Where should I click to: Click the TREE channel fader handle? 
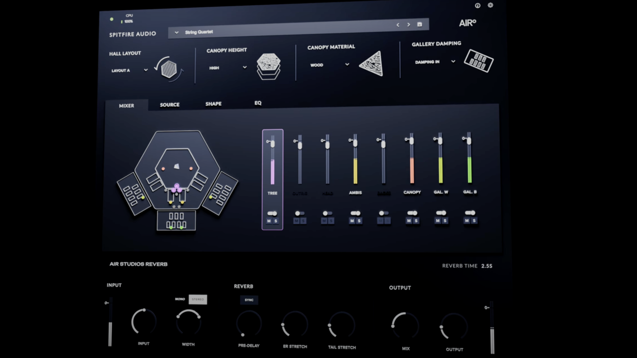pos(272,143)
